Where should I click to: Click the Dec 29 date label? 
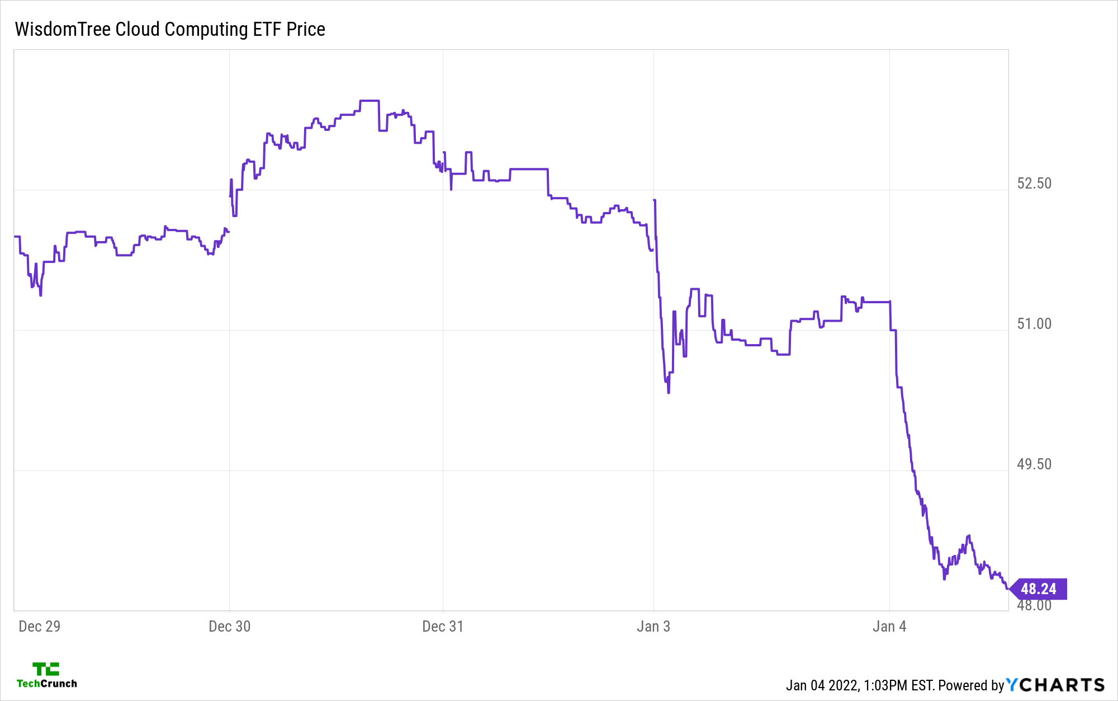click(x=39, y=627)
